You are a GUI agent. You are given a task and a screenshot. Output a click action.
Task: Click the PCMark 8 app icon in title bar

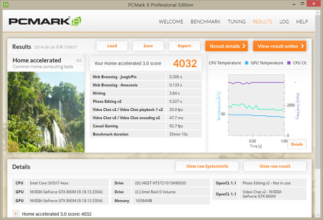6,4
